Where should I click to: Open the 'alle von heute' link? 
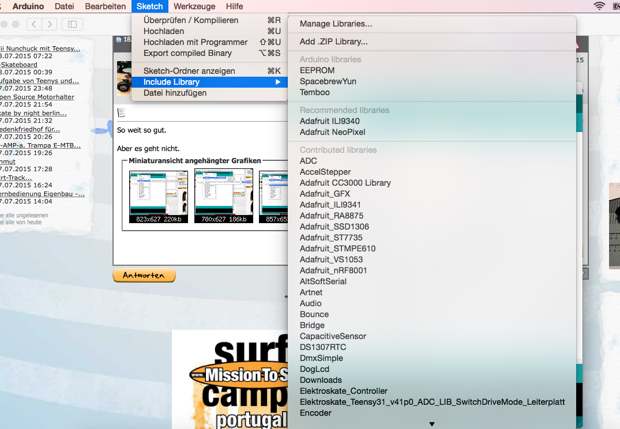21,222
